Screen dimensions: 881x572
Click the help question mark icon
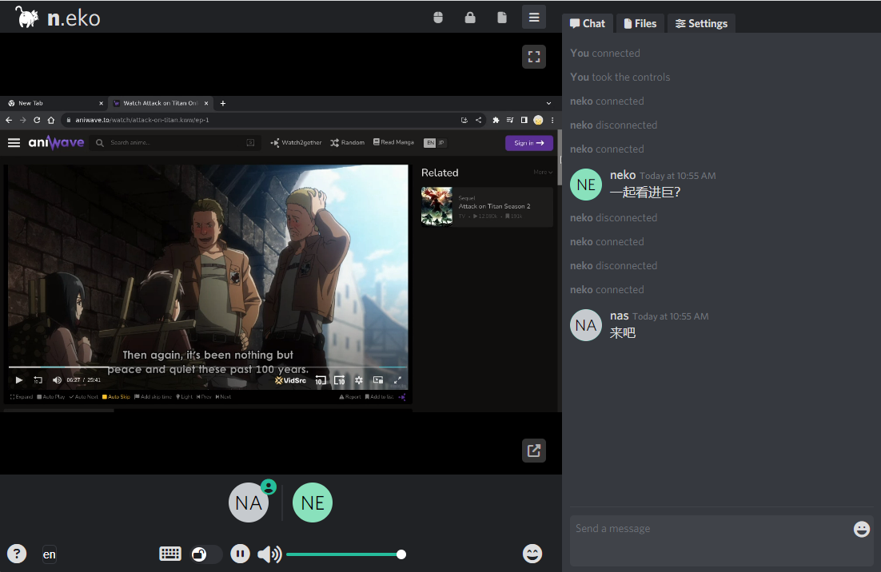(x=17, y=554)
